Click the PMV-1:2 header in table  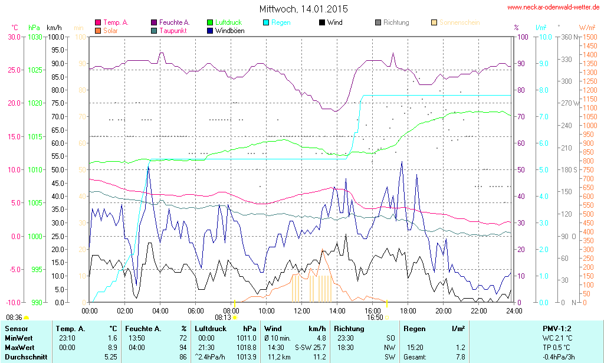tap(556, 328)
